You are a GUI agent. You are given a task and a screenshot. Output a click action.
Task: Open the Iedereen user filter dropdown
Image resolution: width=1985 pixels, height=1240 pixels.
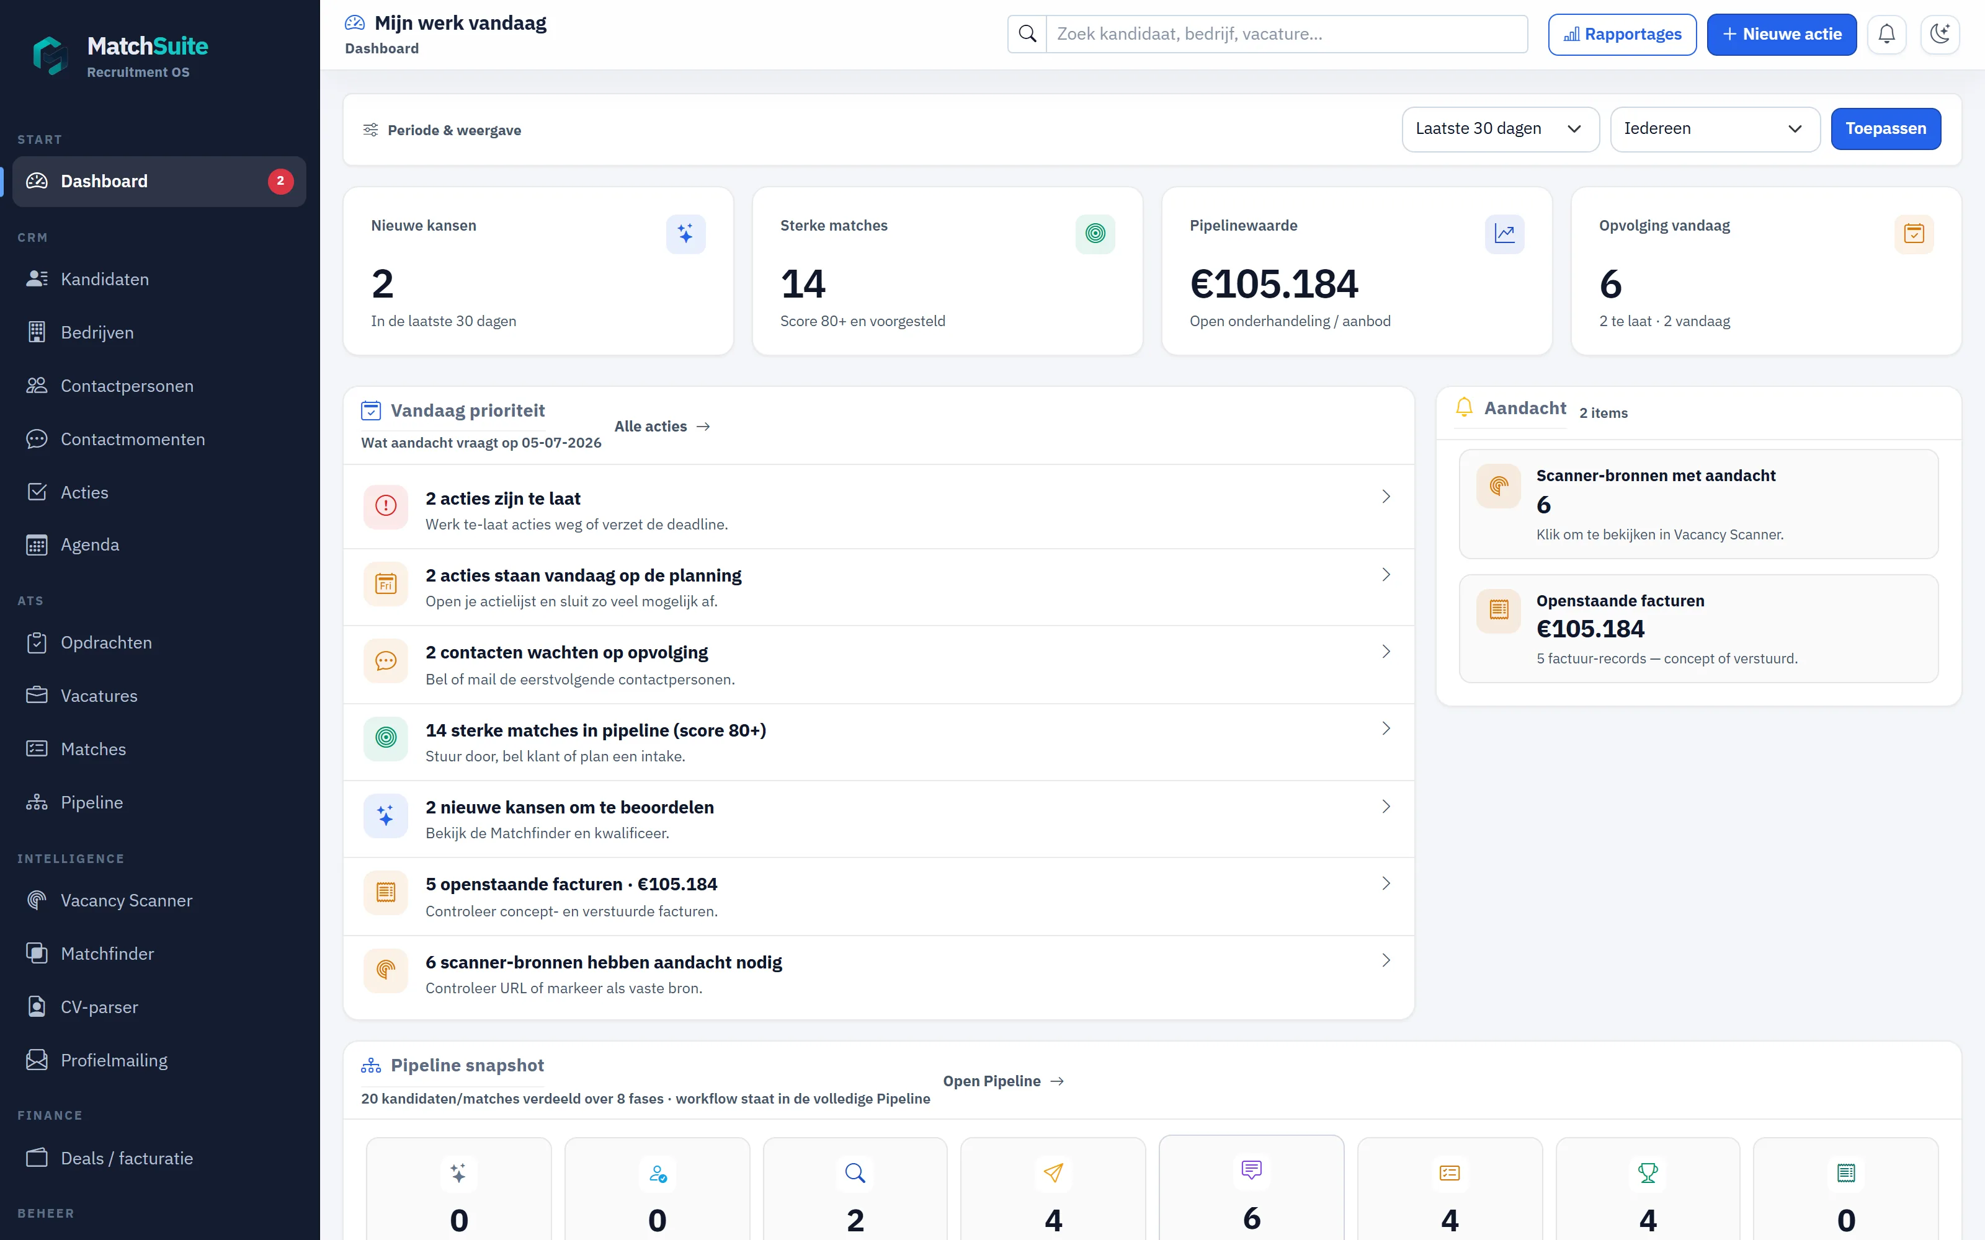1715,129
